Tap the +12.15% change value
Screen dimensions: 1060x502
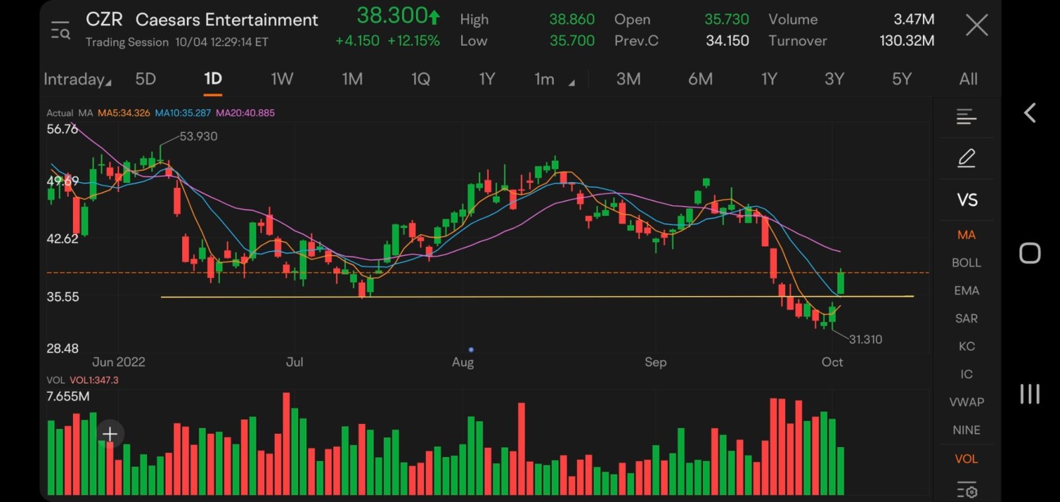[x=413, y=41]
